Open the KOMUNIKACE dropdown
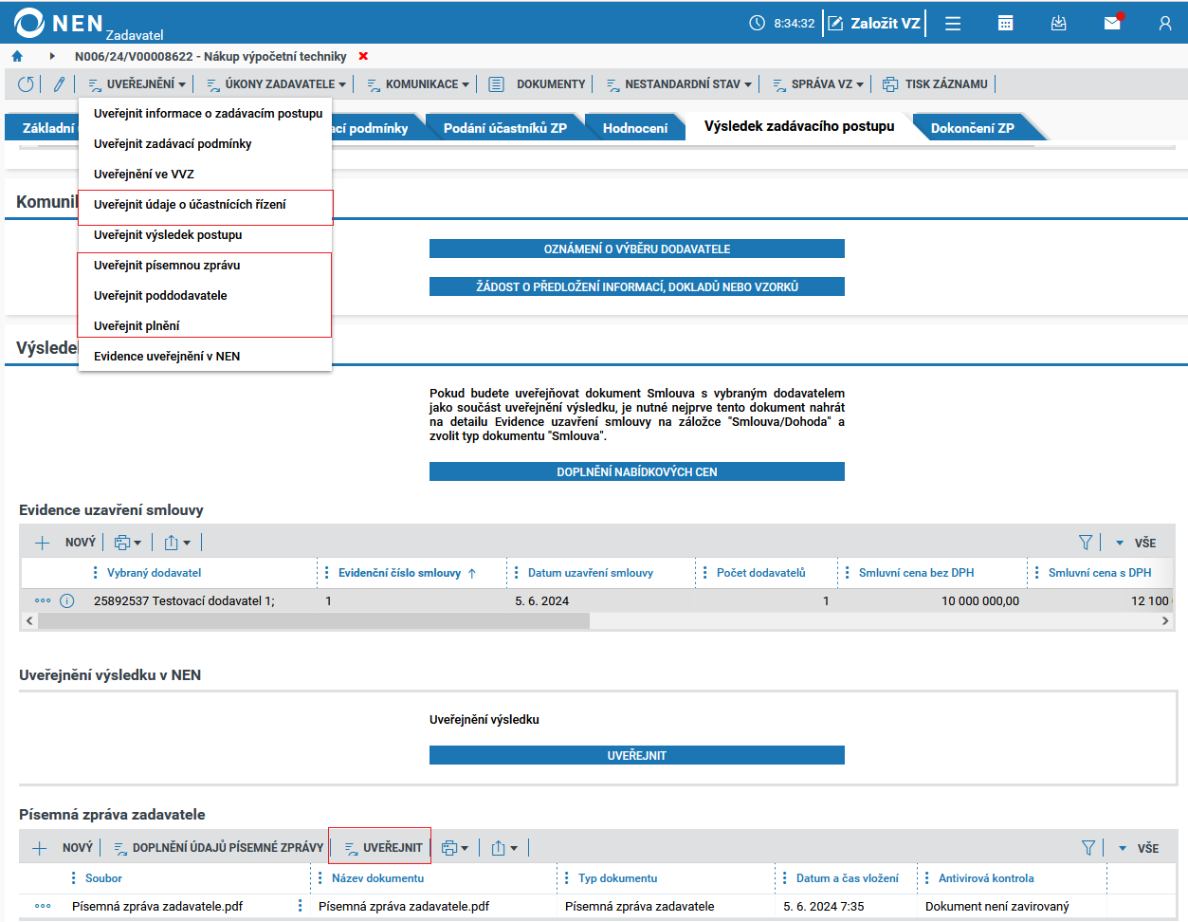 (x=418, y=84)
